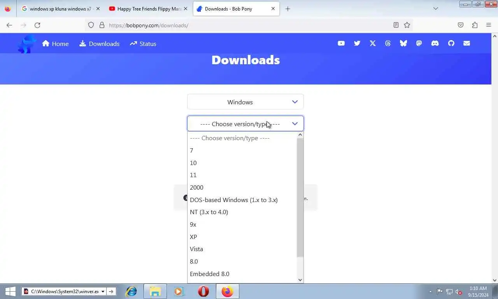Open the Threads icon link
The height and width of the screenshot is (299, 498).
(x=388, y=44)
